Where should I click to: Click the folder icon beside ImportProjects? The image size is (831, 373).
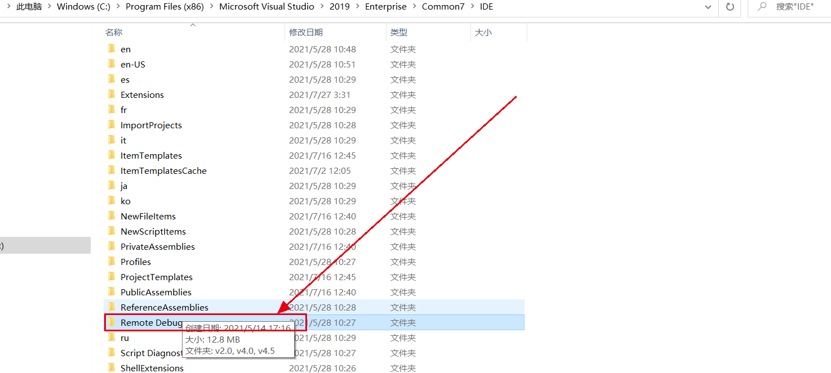pos(111,125)
